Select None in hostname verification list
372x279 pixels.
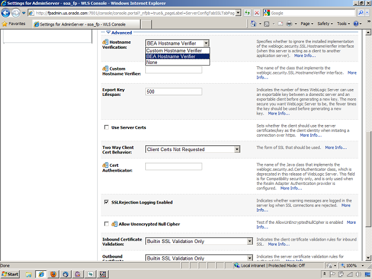(177, 62)
